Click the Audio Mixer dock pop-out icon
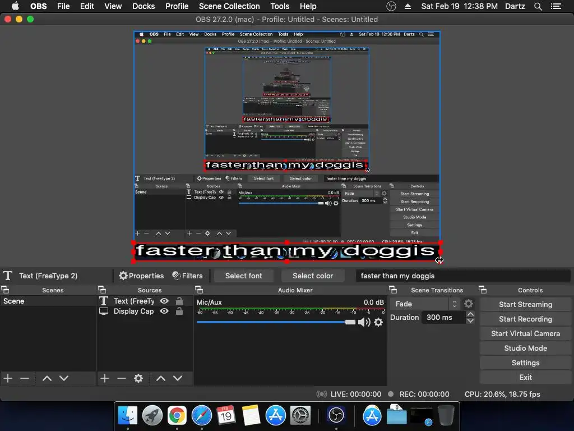Screen dimensions: 574x431 199,290
